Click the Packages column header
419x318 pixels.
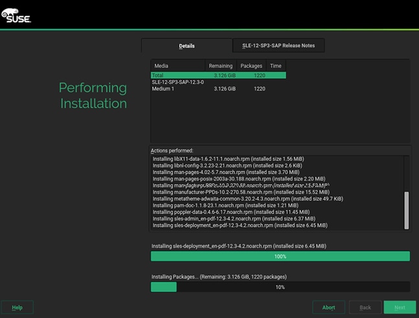251,66
